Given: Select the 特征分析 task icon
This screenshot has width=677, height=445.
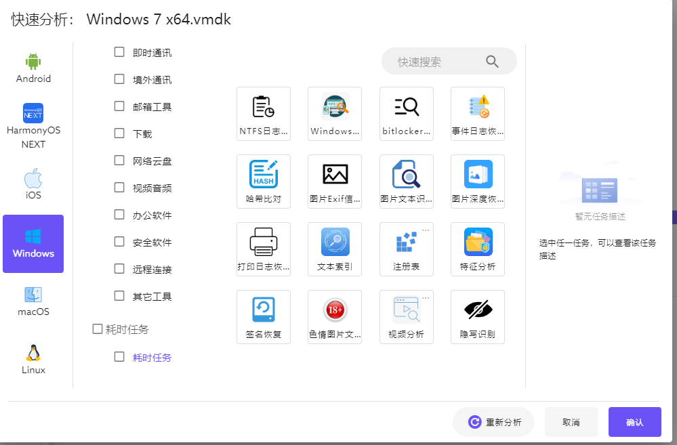Looking at the screenshot, I should tap(478, 249).
